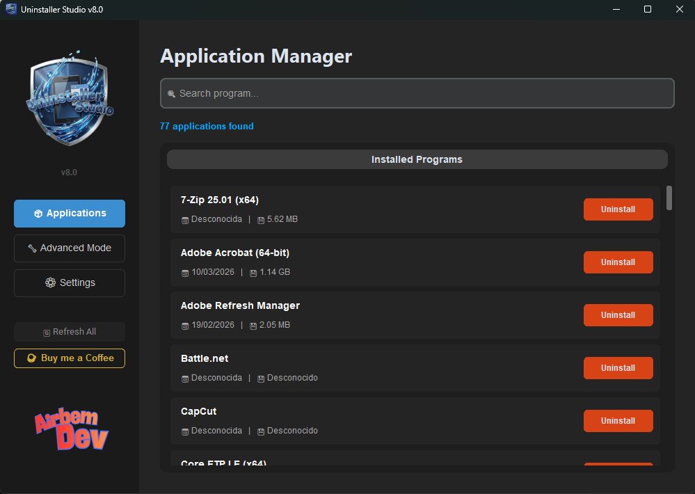
Task: Focus the Search program field
Action: [417, 93]
